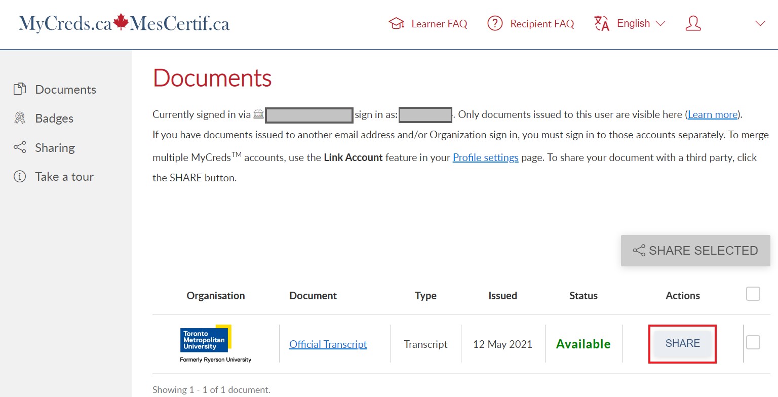The image size is (778, 397).
Task: Click the Learner FAQ graduation cap icon
Action: 396,24
